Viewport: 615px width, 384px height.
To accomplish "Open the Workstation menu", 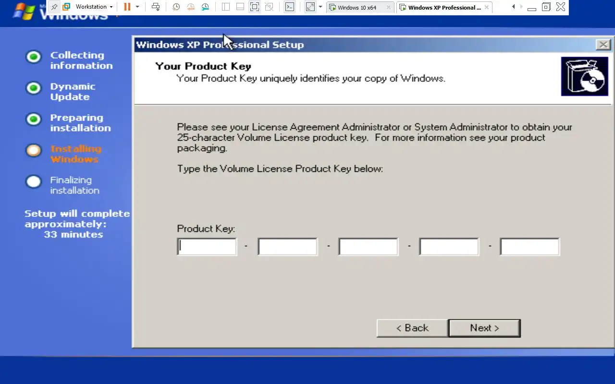I will pyautogui.click(x=94, y=7).
